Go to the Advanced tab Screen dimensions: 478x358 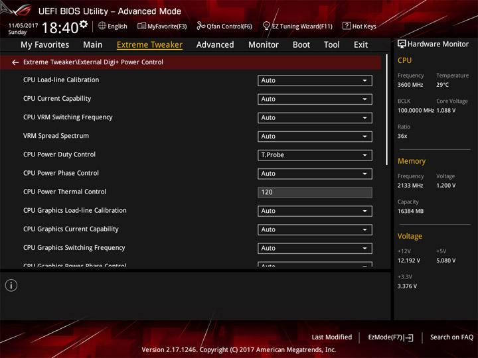[x=215, y=45]
